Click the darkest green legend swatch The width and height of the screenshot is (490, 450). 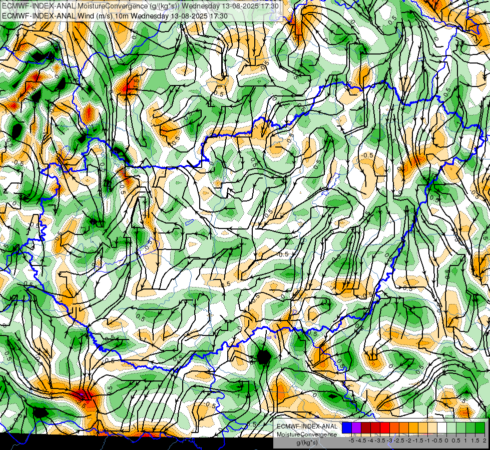point(480,428)
